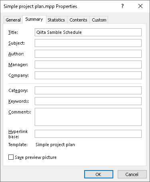The image size is (150, 182).
Task: Select the Summary tab
Action: [x=34, y=20]
